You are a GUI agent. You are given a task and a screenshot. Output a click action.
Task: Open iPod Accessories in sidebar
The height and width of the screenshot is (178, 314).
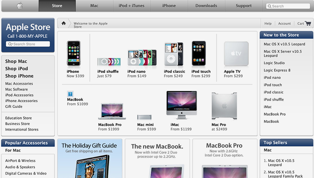tap(19, 95)
